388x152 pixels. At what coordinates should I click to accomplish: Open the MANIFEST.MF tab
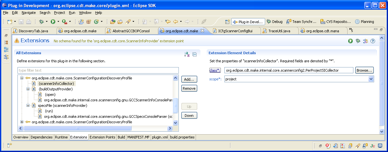click(138, 137)
